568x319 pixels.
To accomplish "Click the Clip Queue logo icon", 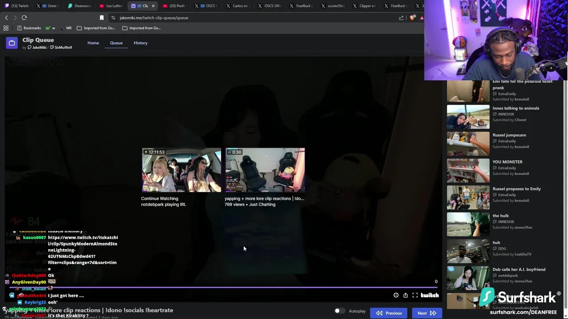I will click(x=12, y=43).
